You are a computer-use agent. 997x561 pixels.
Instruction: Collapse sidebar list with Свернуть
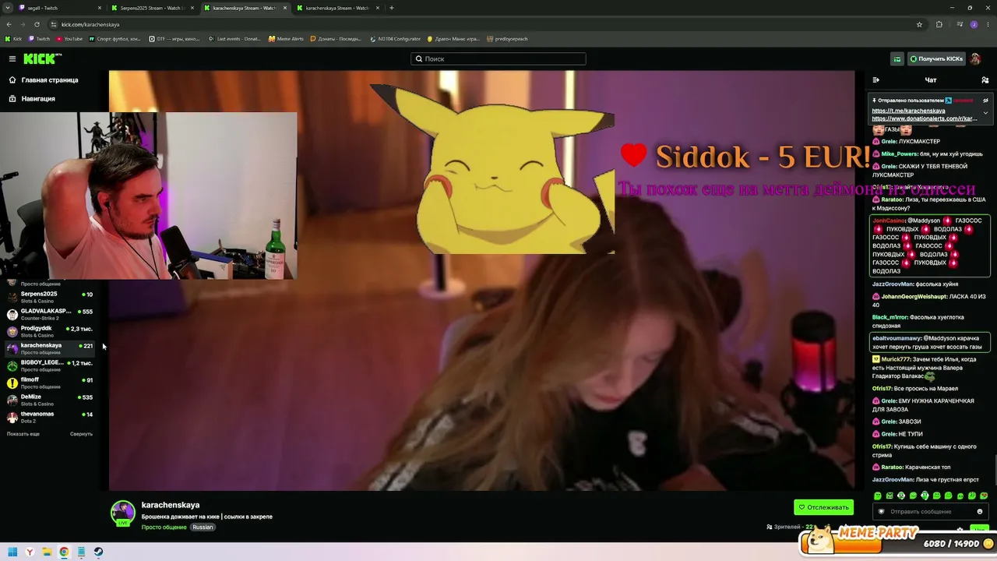[x=81, y=434]
